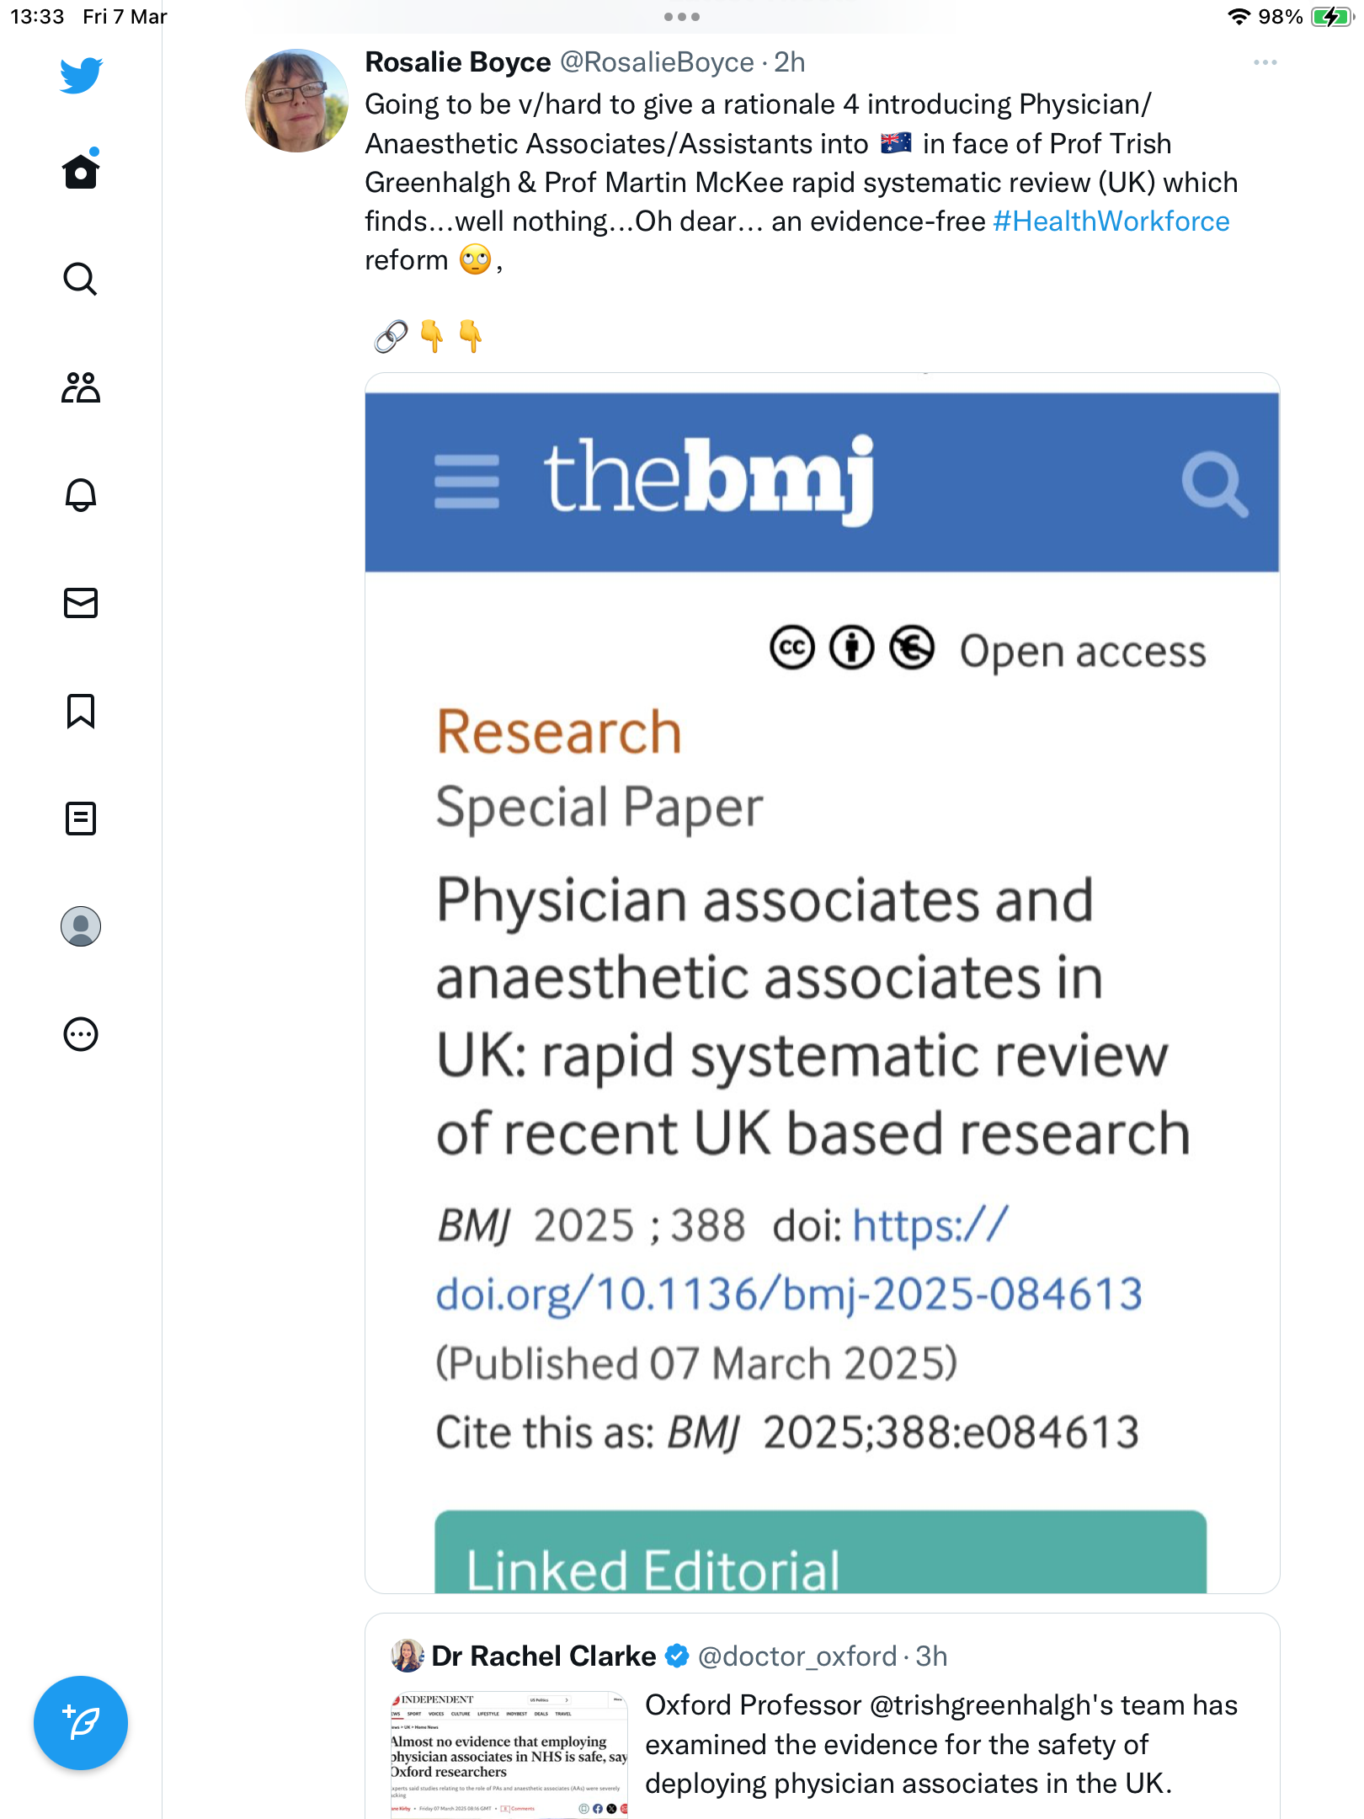The width and height of the screenshot is (1364, 1819).
Task: Open Rosalie Boyce's profile picture
Action: pos(296,100)
